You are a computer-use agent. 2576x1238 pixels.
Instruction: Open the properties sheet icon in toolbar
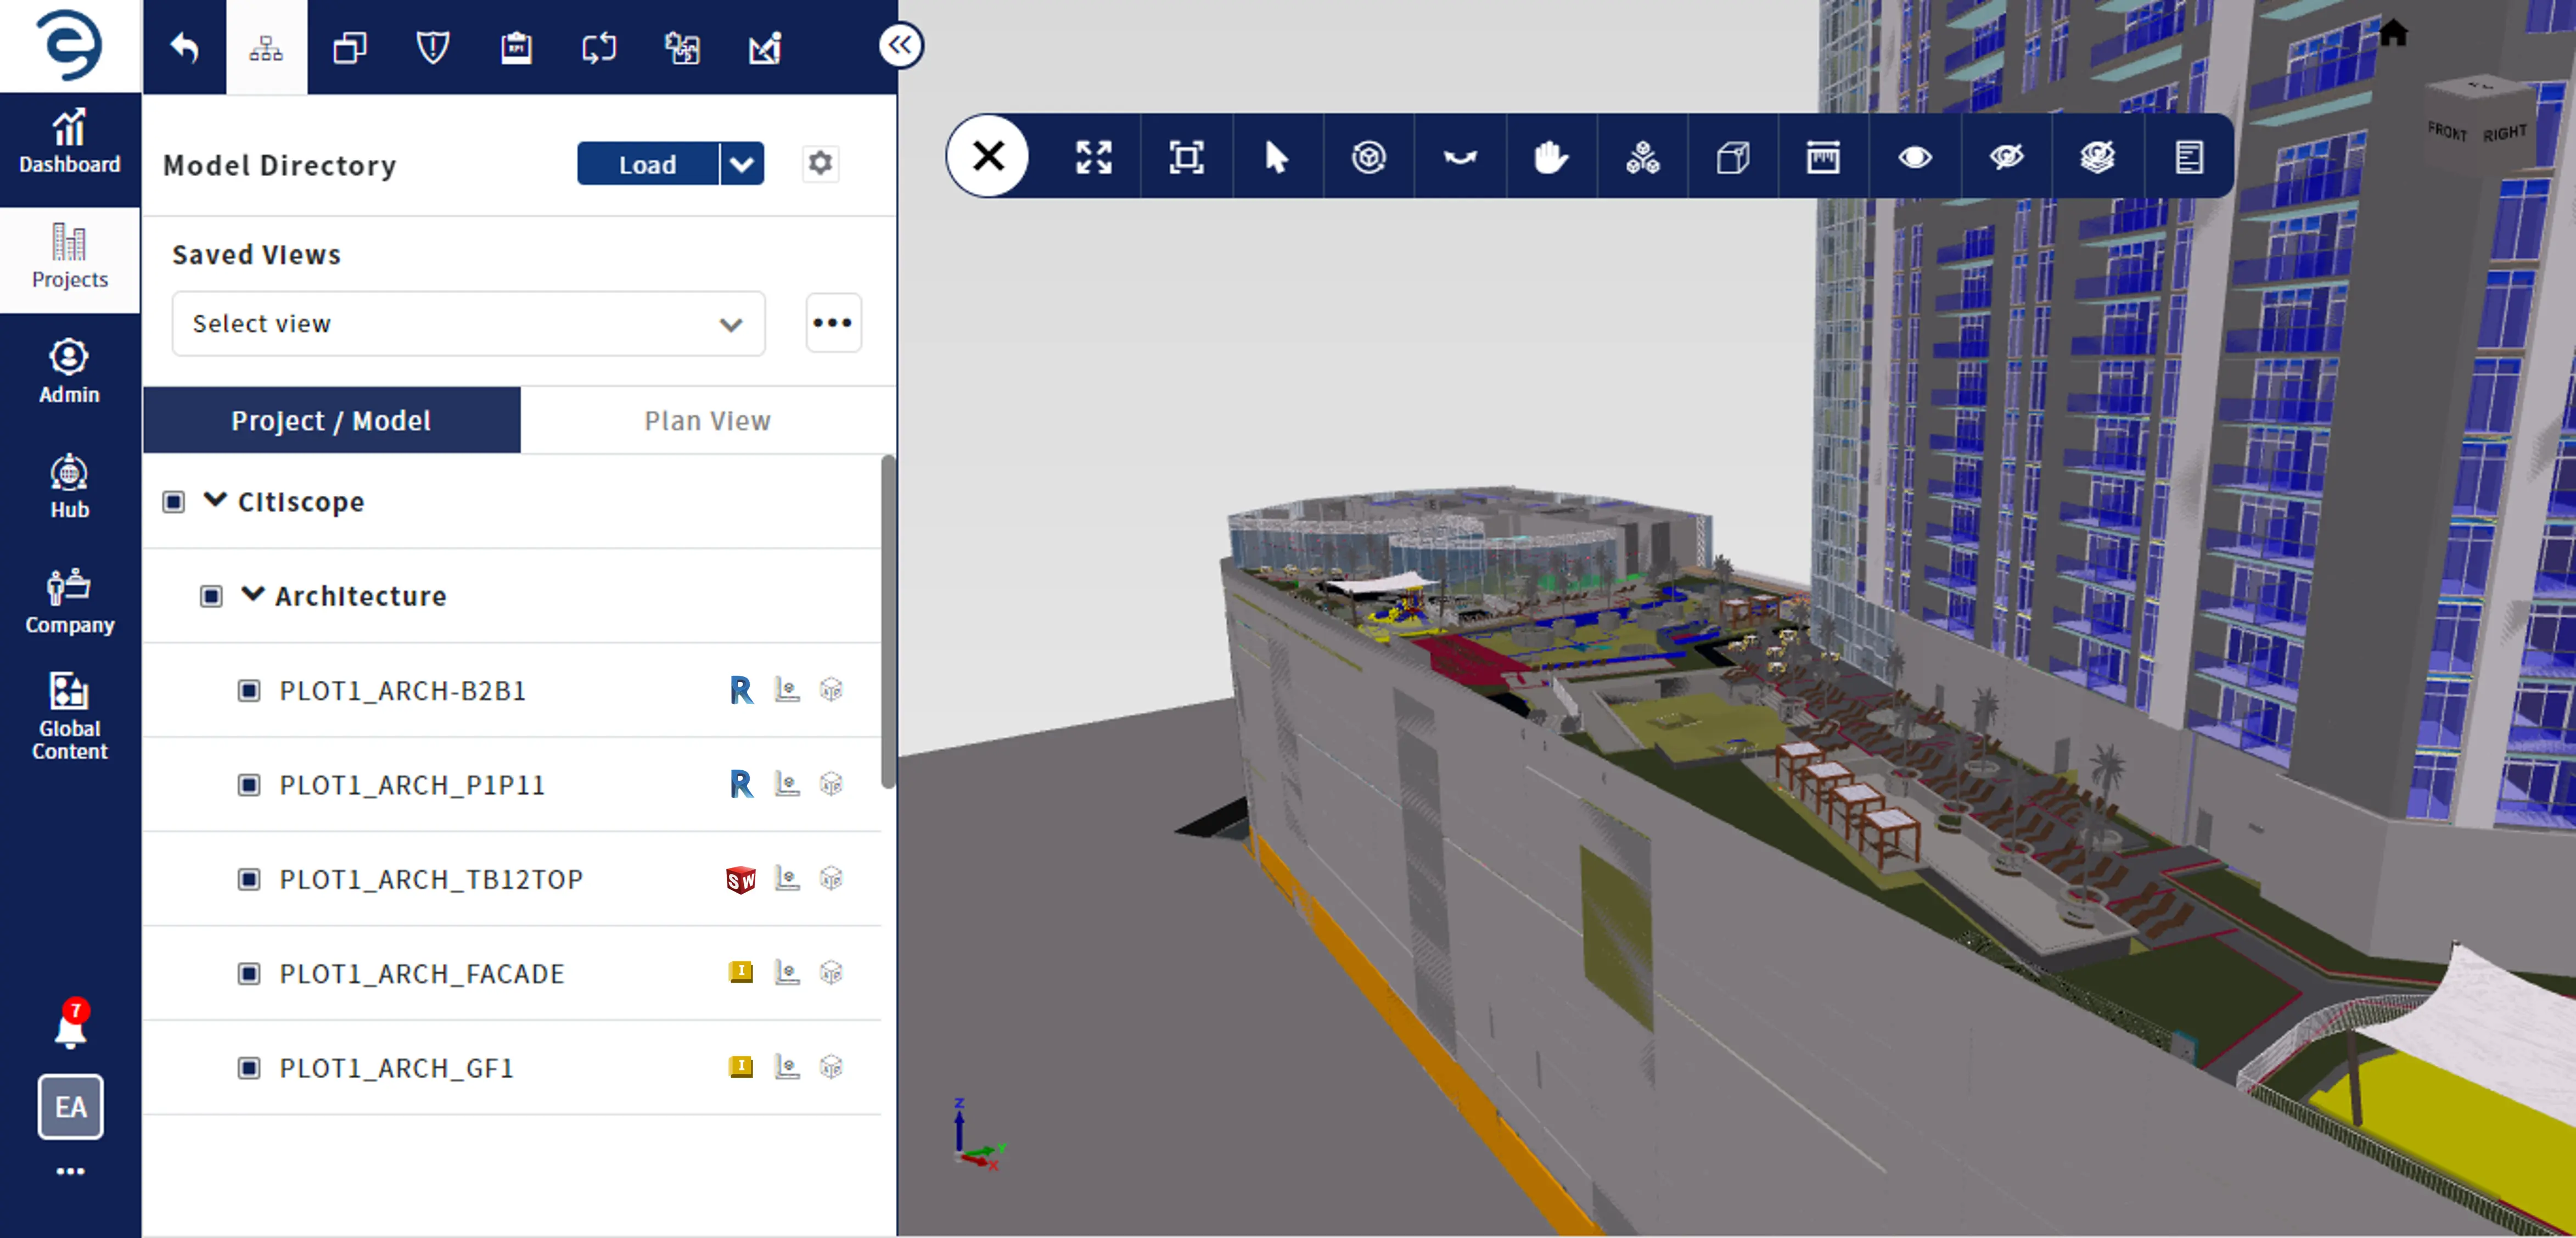point(2189,157)
